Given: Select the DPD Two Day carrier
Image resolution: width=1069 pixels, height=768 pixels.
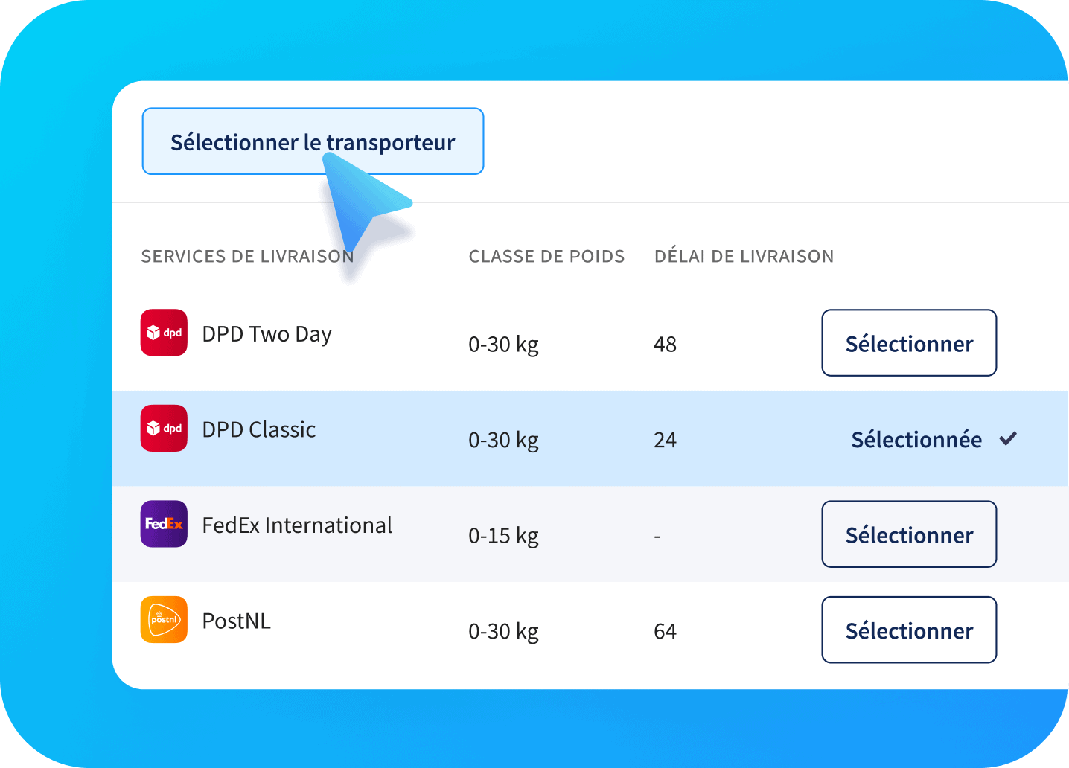Looking at the screenshot, I should tap(909, 343).
